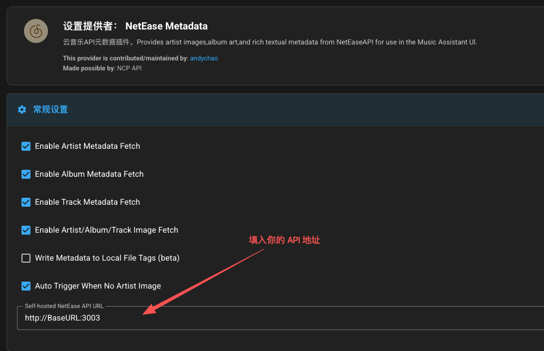Click the 填入你的 API 地址 annotation

pos(284,240)
